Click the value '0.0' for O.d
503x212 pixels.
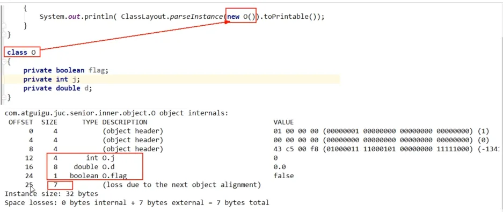click(279, 167)
